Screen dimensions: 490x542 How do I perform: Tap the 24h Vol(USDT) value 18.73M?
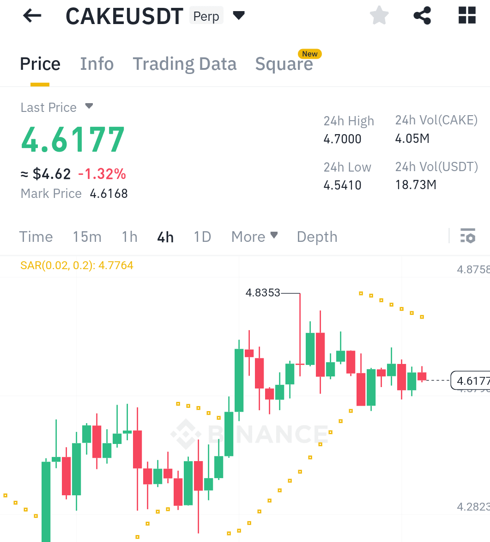(x=416, y=185)
